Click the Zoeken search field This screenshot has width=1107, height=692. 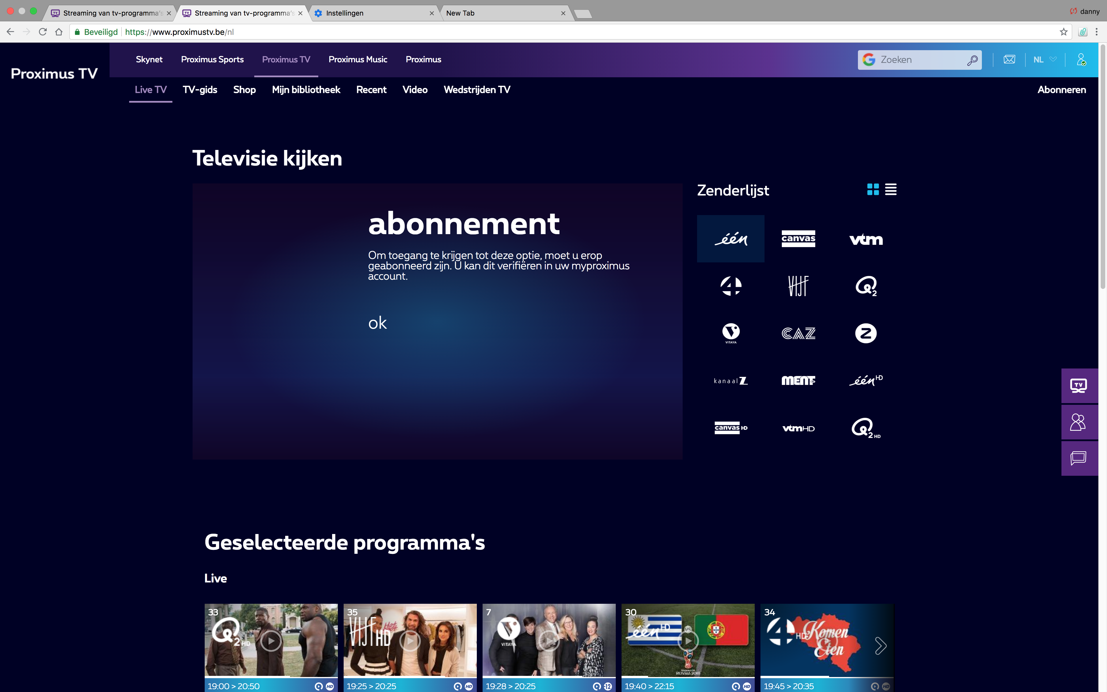pyautogui.click(x=919, y=60)
